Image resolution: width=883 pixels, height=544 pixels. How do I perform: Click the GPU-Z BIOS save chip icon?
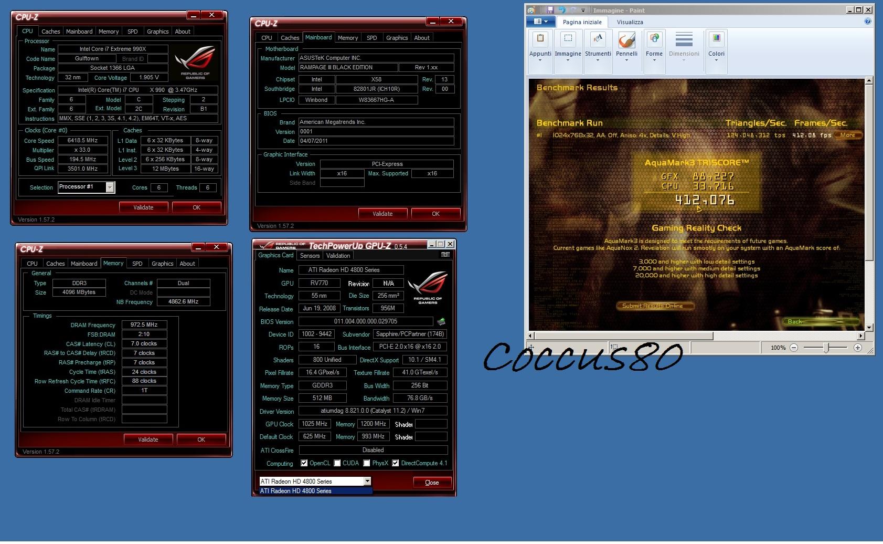point(441,321)
